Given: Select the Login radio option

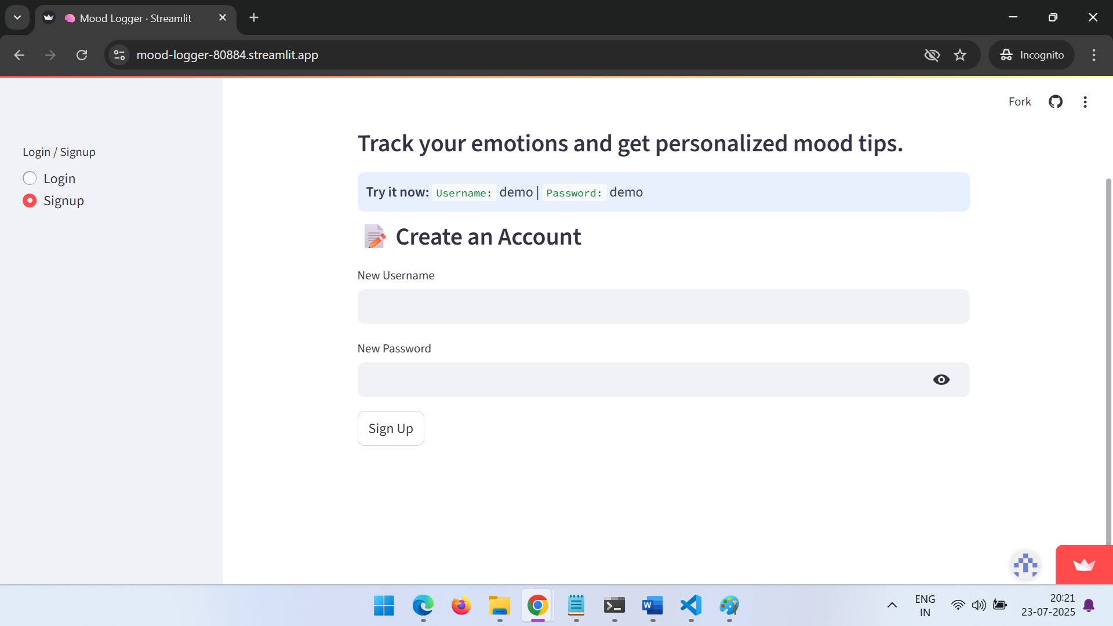Looking at the screenshot, I should click(30, 179).
